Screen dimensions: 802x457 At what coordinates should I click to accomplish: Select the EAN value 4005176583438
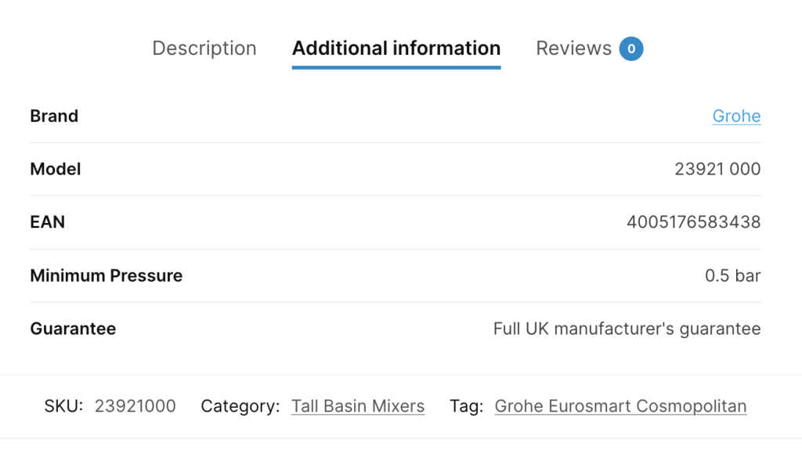point(693,222)
